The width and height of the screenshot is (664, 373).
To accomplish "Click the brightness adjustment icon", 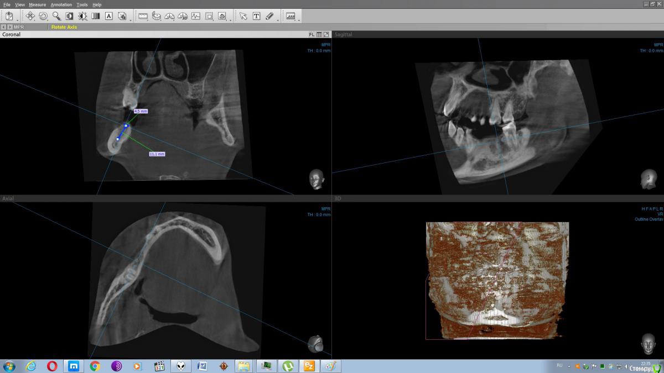I will 82,16.
